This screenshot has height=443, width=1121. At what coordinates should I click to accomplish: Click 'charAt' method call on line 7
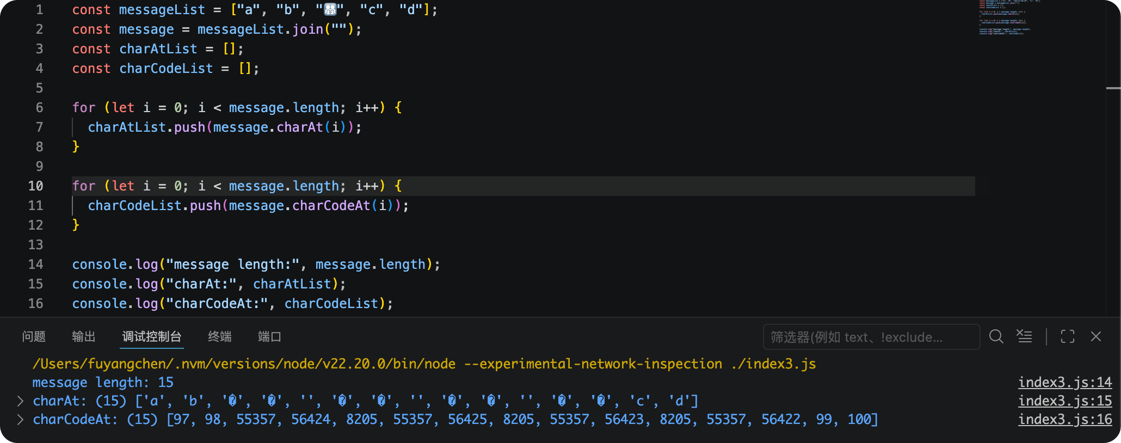click(x=300, y=127)
